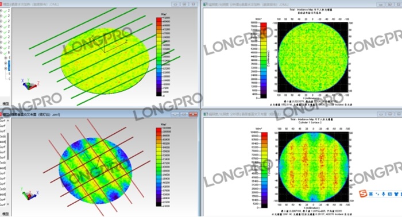Toggle the green checkmark beside tree item B
The image size is (402, 217).
point(5,53)
